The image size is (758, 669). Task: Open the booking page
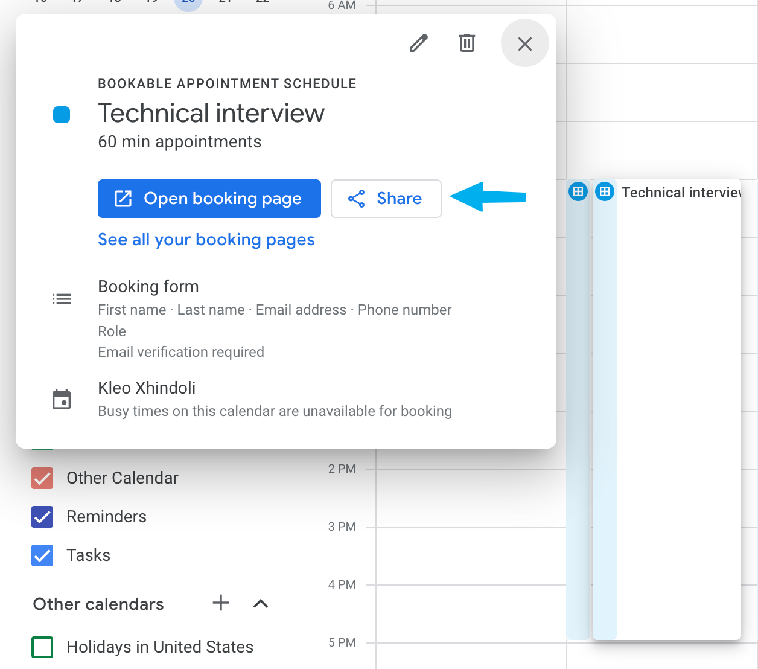(209, 198)
